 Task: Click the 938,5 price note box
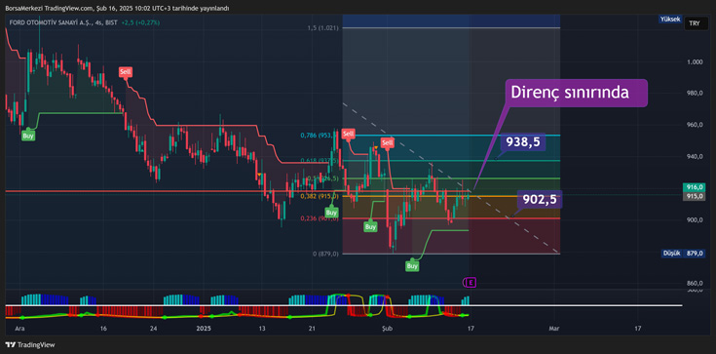click(524, 142)
